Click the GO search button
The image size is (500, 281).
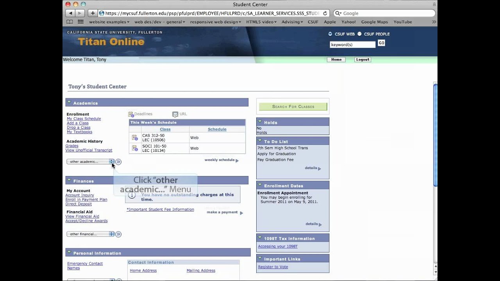click(x=381, y=43)
